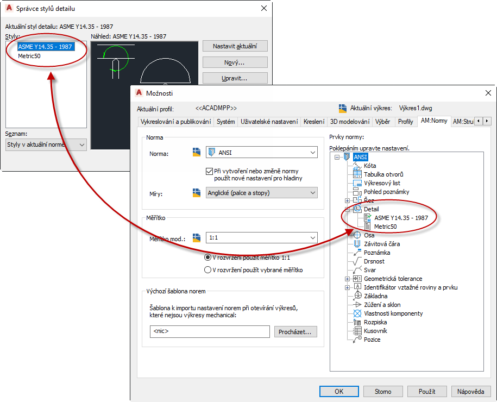
Task: Toggle the new layer settings checkbox
Action: pyautogui.click(x=209, y=172)
